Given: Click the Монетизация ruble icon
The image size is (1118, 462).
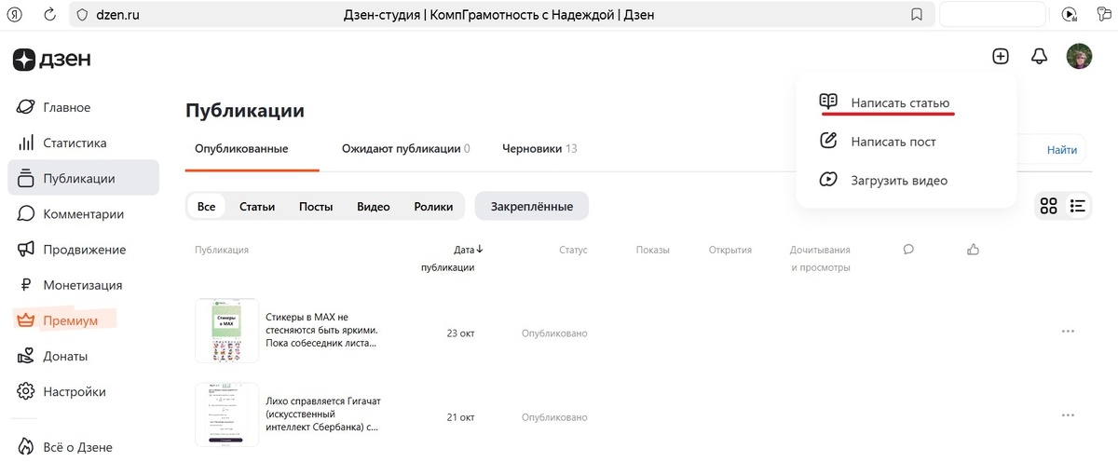Looking at the screenshot, I should pos(26,285).
